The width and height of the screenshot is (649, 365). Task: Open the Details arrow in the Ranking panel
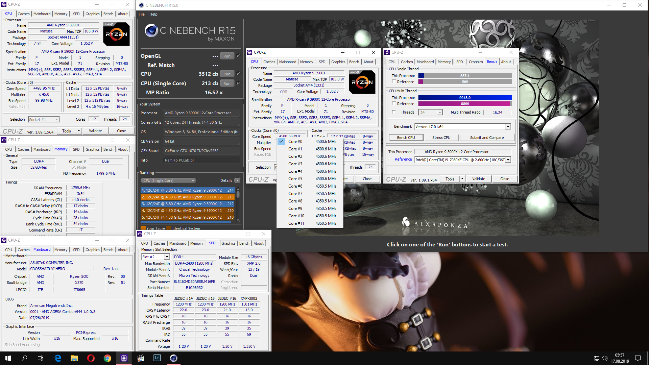[237, 180]
